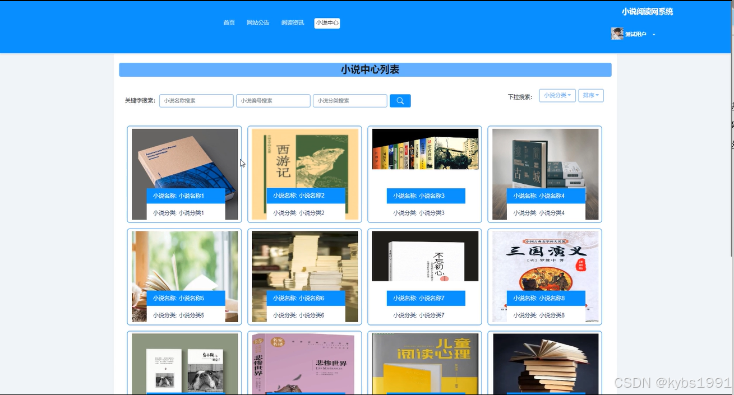The height and width of the screenshot is (395, 734).
Task: Open the 网站公告 menu item
Action: (x=258, y=23)
